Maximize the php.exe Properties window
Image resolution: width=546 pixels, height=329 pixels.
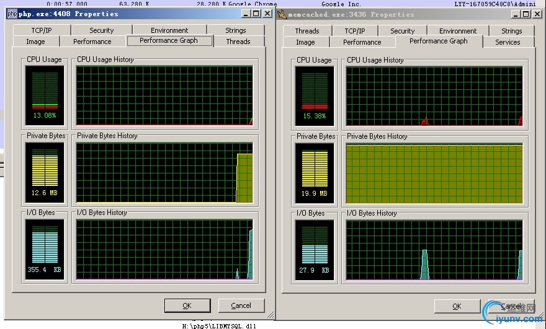coord(257,14)
